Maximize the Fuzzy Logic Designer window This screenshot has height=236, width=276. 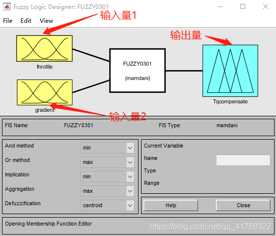point(243,6)
